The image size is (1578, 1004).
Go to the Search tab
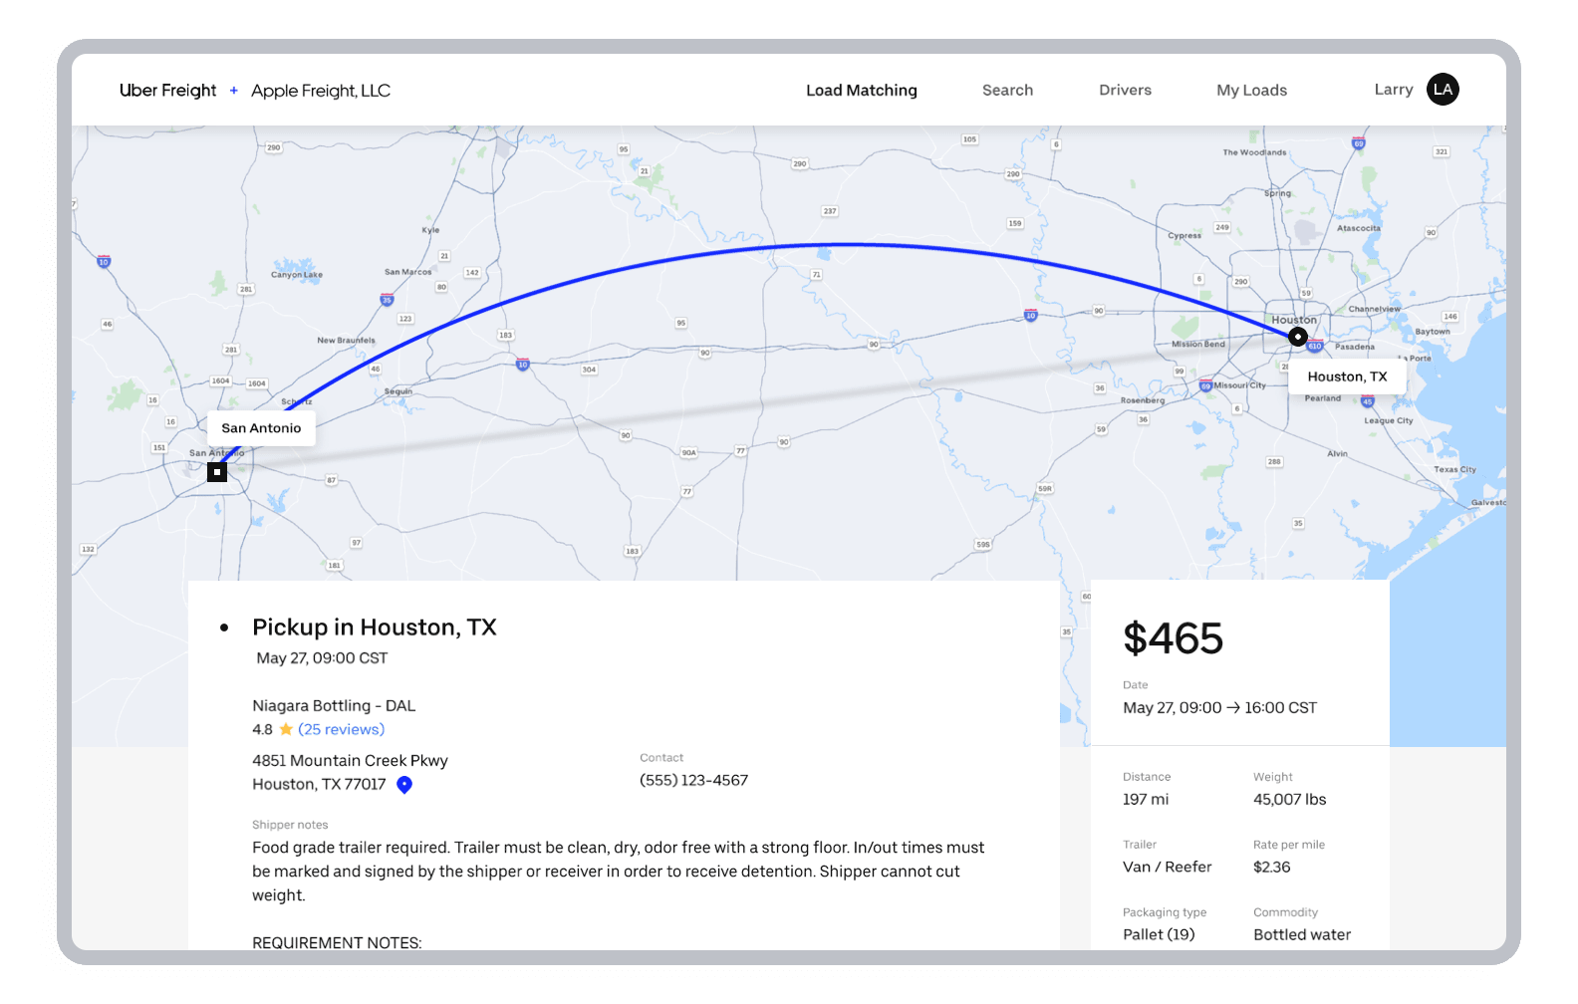1007,91
